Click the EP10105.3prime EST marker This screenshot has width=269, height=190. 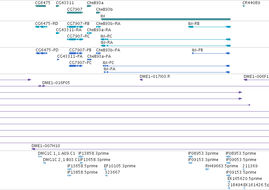[x=105, y=169]
